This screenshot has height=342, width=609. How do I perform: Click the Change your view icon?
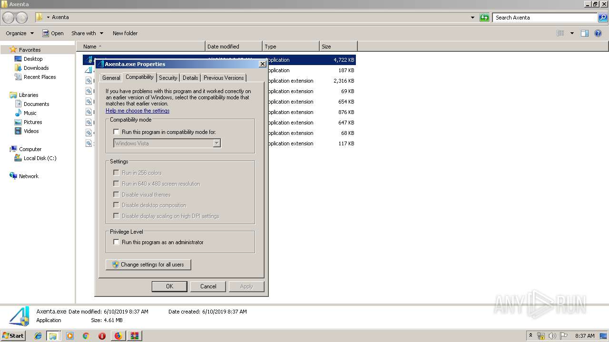point(560,33)
